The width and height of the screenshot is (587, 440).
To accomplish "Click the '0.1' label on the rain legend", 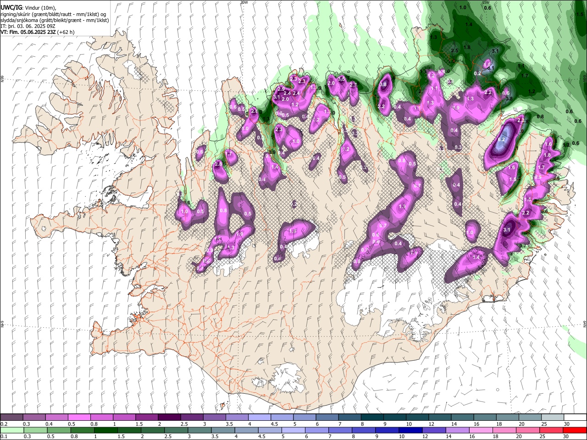I will click(x=3, y=436).
